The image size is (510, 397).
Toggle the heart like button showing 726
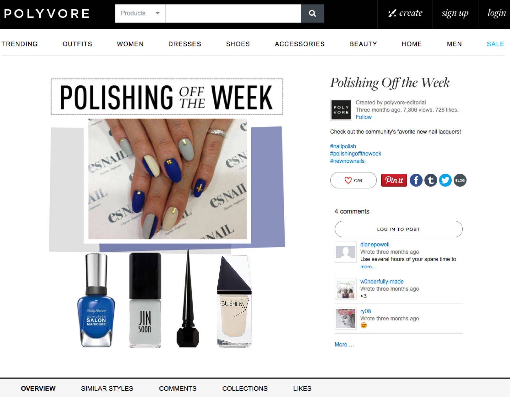(353, 180)
